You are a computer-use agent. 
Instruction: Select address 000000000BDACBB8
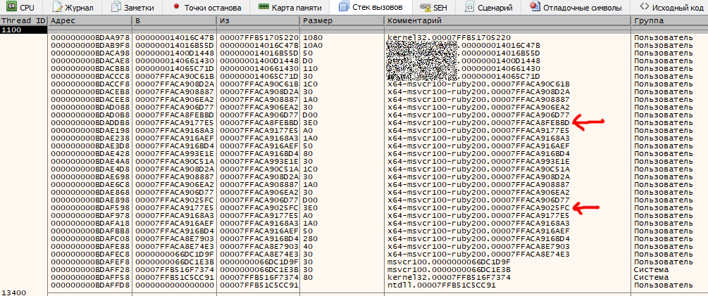(90, 69)
